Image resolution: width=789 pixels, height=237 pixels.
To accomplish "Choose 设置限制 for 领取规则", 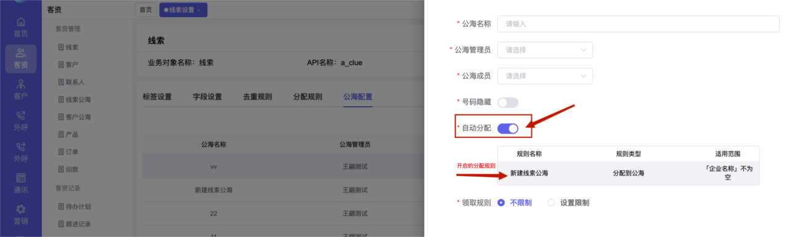I will (568, 203).
